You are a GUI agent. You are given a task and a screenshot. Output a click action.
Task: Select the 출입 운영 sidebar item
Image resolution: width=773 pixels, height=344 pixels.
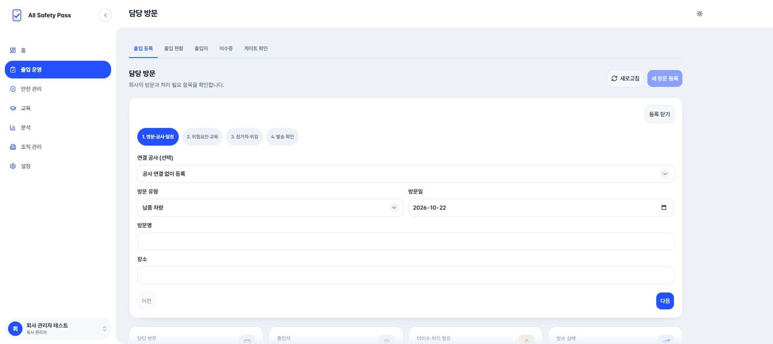pos(58,70)
